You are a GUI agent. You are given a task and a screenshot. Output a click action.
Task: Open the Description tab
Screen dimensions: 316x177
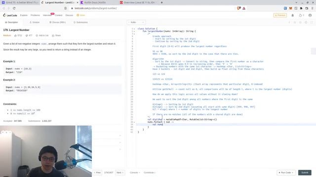[11, 22]
